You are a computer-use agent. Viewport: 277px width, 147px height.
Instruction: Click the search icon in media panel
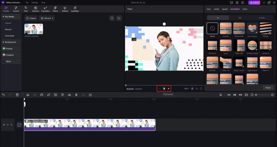click(x=112, y=18)
